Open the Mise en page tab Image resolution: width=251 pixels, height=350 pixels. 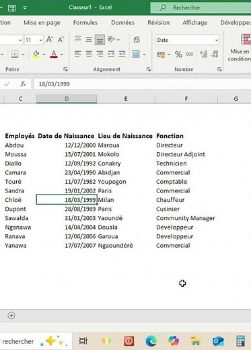(x=42, y=23)
